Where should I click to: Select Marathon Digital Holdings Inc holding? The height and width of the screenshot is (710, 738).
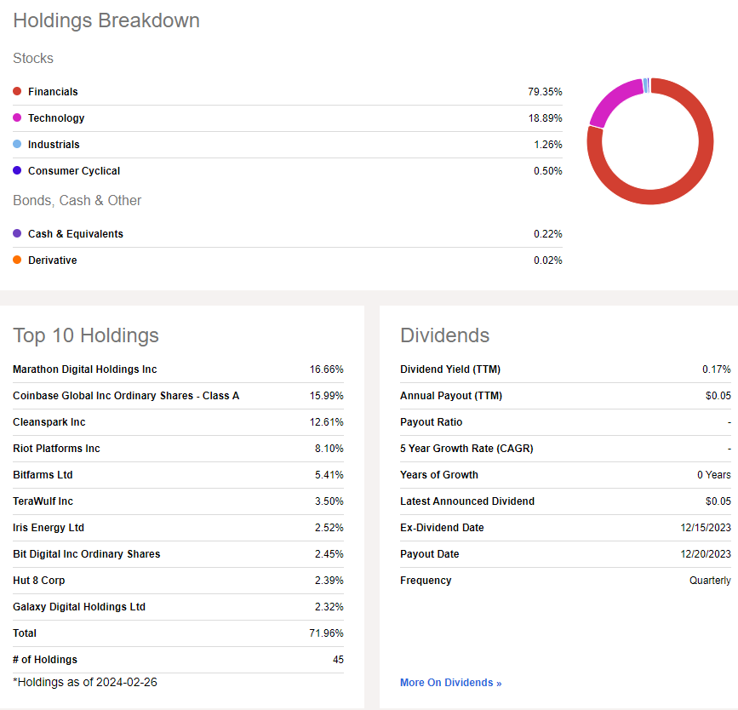(x=85, y=369)
